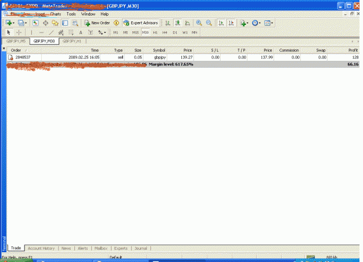Open the Charts menu
The height and width of the screenshot is (262, 363).
(x=56, y=14)
